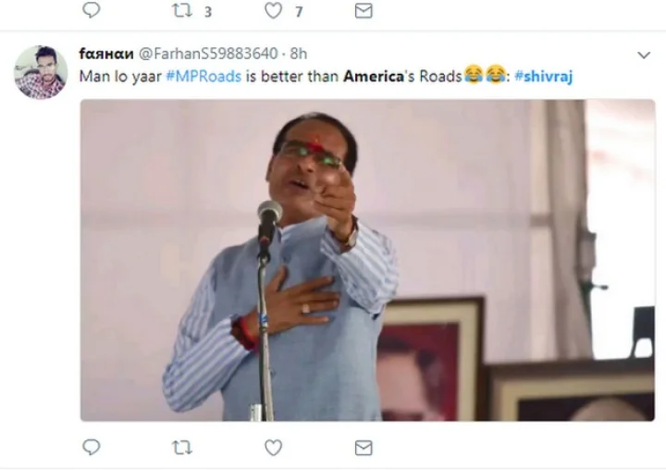
Task: View the retweet count of 3
Action: click(207, 11)
